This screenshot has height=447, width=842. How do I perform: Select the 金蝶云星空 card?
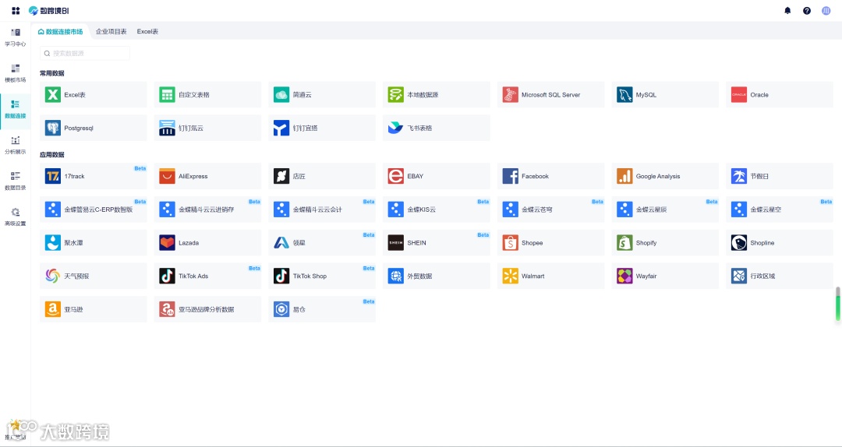779,209
